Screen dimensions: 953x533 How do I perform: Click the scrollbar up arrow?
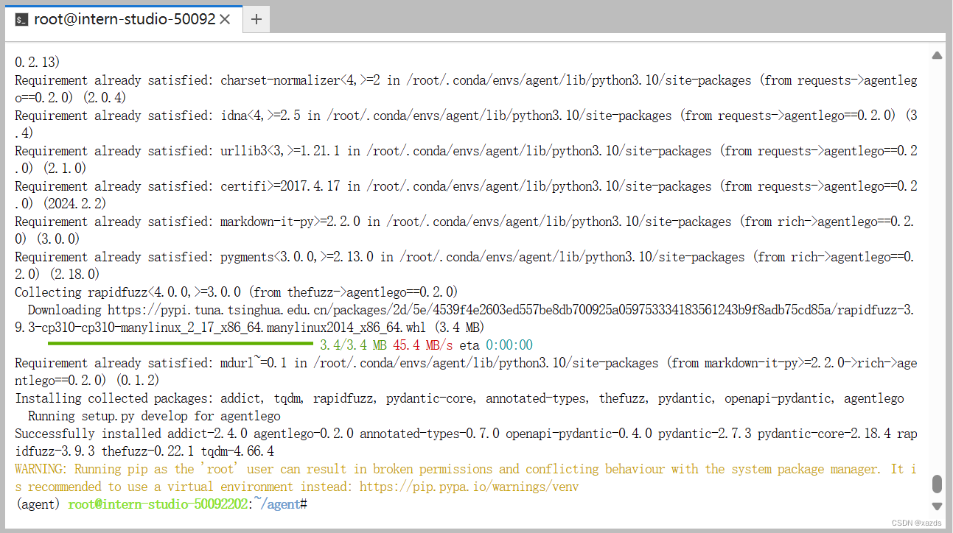coord(937,55)
